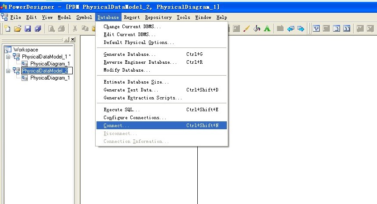Click the browser panel up-arrow button
This screenshot has height=204, width=377.
point(67,40)
